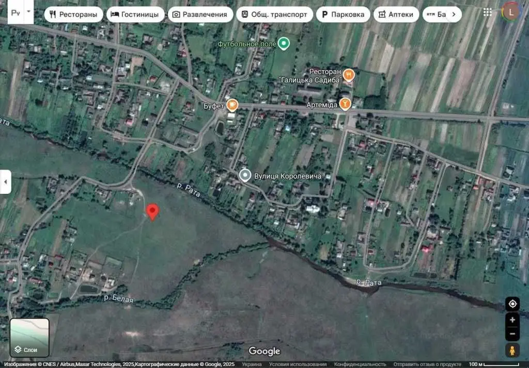
Task: Filter by Парковка category chip
Action: [x=343, y=14]
